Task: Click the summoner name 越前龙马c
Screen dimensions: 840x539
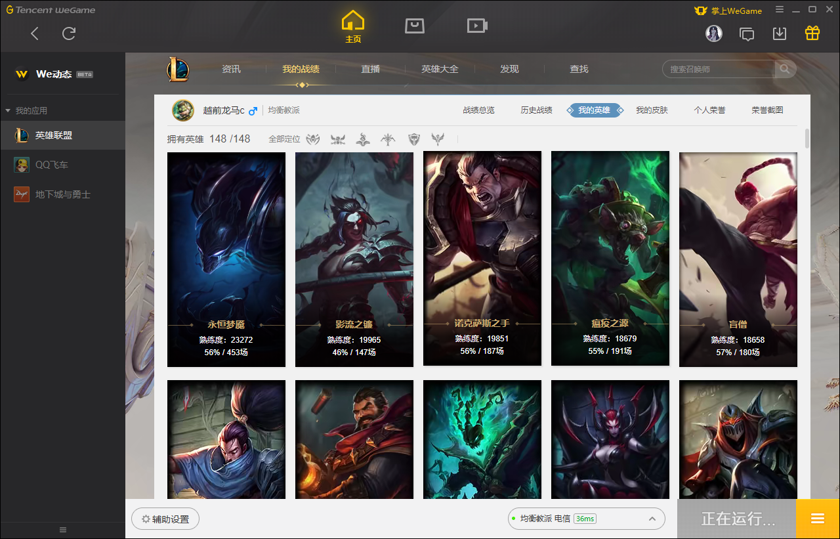Action: pos(224,110)
